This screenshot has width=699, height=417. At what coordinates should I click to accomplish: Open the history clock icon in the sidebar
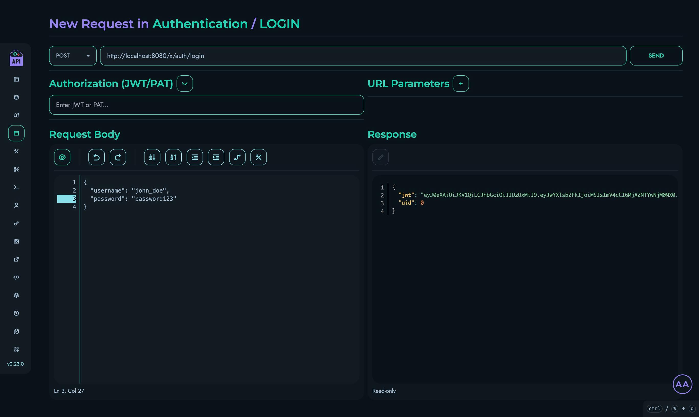tap(16, 313)
